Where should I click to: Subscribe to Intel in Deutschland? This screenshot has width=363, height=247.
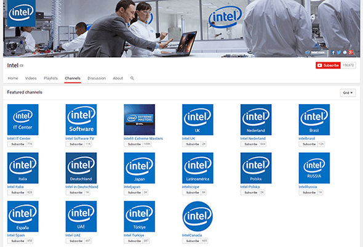pos(75,193)
